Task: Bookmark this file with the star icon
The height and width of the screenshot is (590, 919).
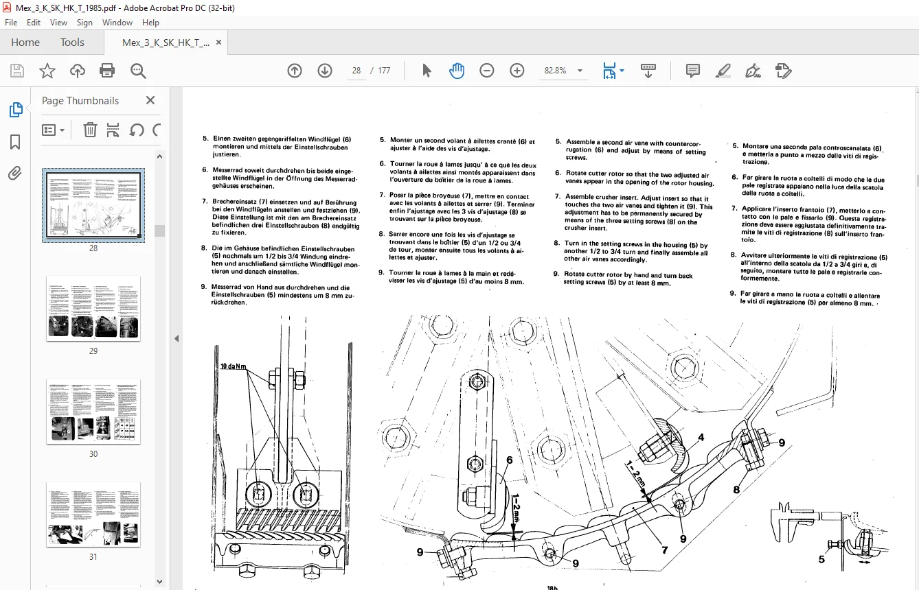Action: click(47, 71)
